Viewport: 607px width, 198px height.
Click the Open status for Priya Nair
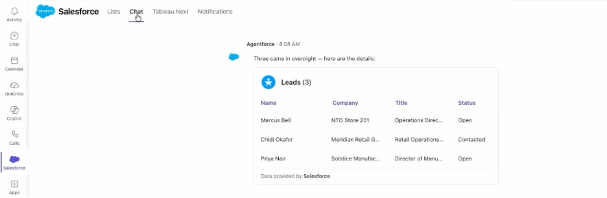(x=465, y=159)
